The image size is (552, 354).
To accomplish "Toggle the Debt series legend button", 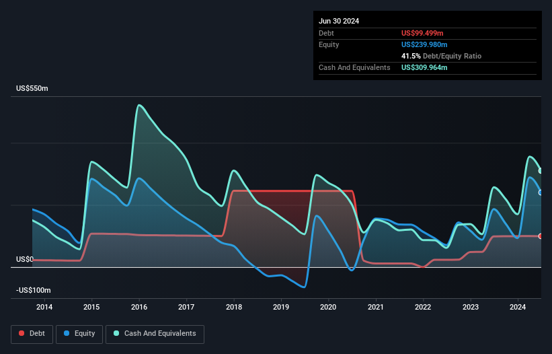I will pos(32,334).
